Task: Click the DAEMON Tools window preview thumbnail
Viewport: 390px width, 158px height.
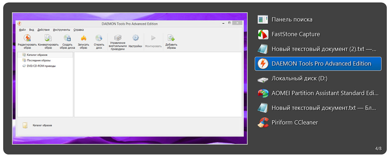Action: (x=129, y=78)
